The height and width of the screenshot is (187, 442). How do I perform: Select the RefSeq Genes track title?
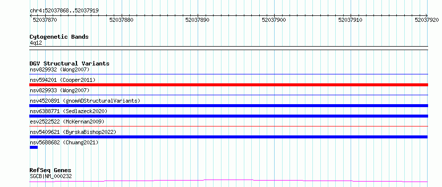pos(51,171)
